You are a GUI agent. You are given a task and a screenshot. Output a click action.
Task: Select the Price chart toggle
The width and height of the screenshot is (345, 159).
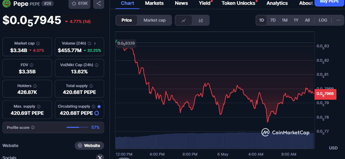click(x=127, y=20)
